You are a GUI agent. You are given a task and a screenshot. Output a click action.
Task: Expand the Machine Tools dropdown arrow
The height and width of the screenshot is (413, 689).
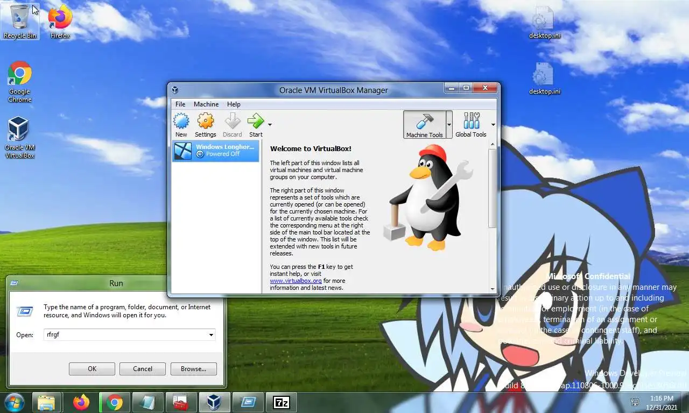click(x=449, y=125)
